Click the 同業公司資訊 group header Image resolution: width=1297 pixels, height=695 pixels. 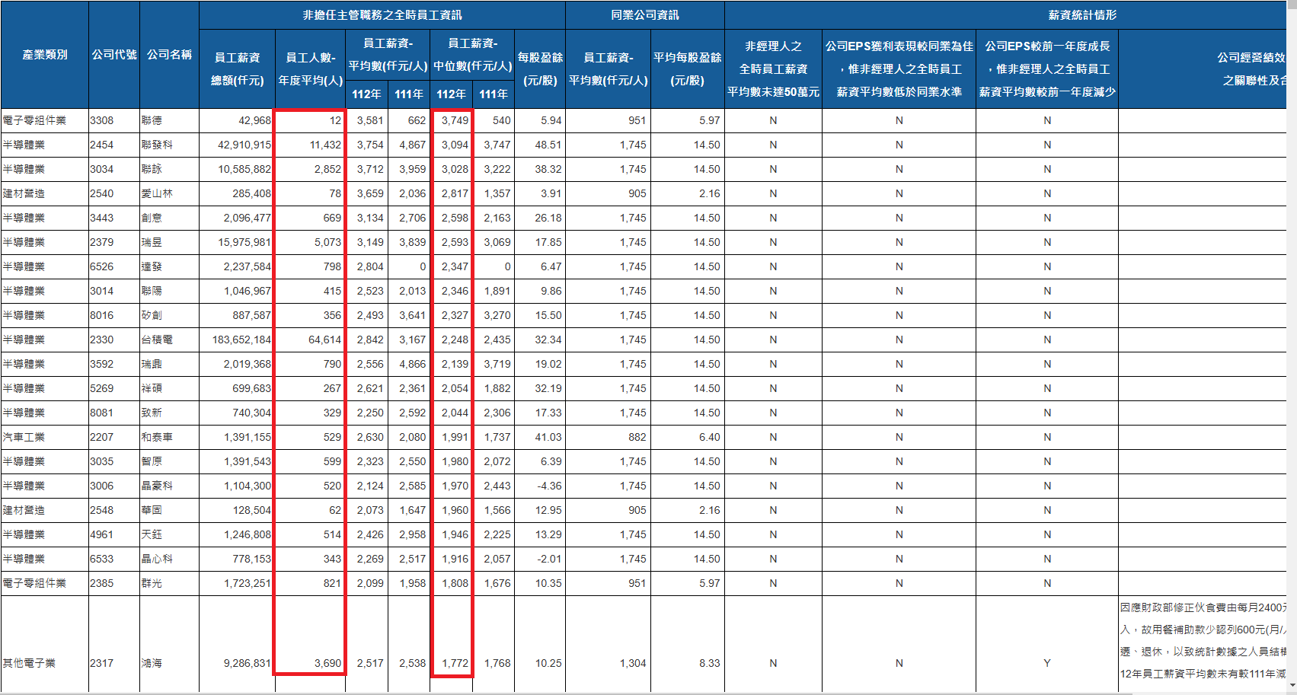645,15
